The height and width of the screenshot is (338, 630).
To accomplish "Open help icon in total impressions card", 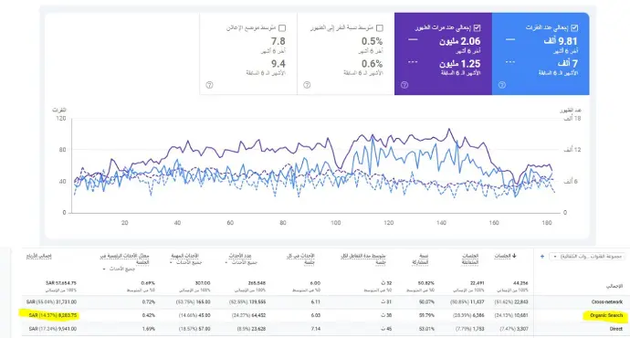I will [x=404, y=85].
